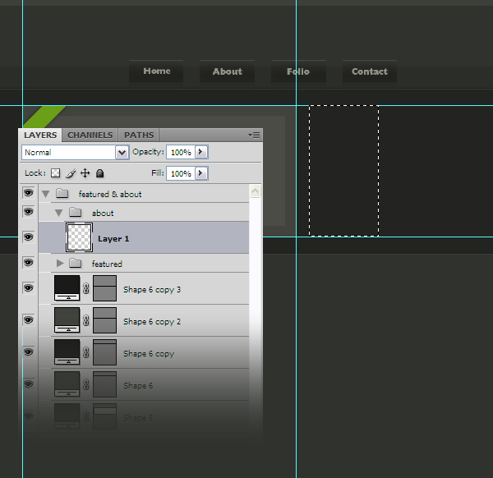Open the Layers panel options menu

(254, 136)
